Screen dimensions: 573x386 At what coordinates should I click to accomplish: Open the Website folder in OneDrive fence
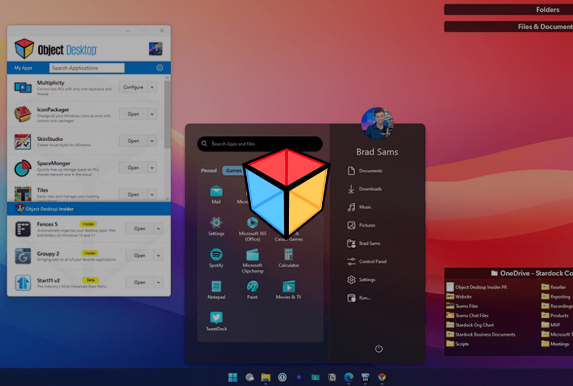[x=459, y=297]
